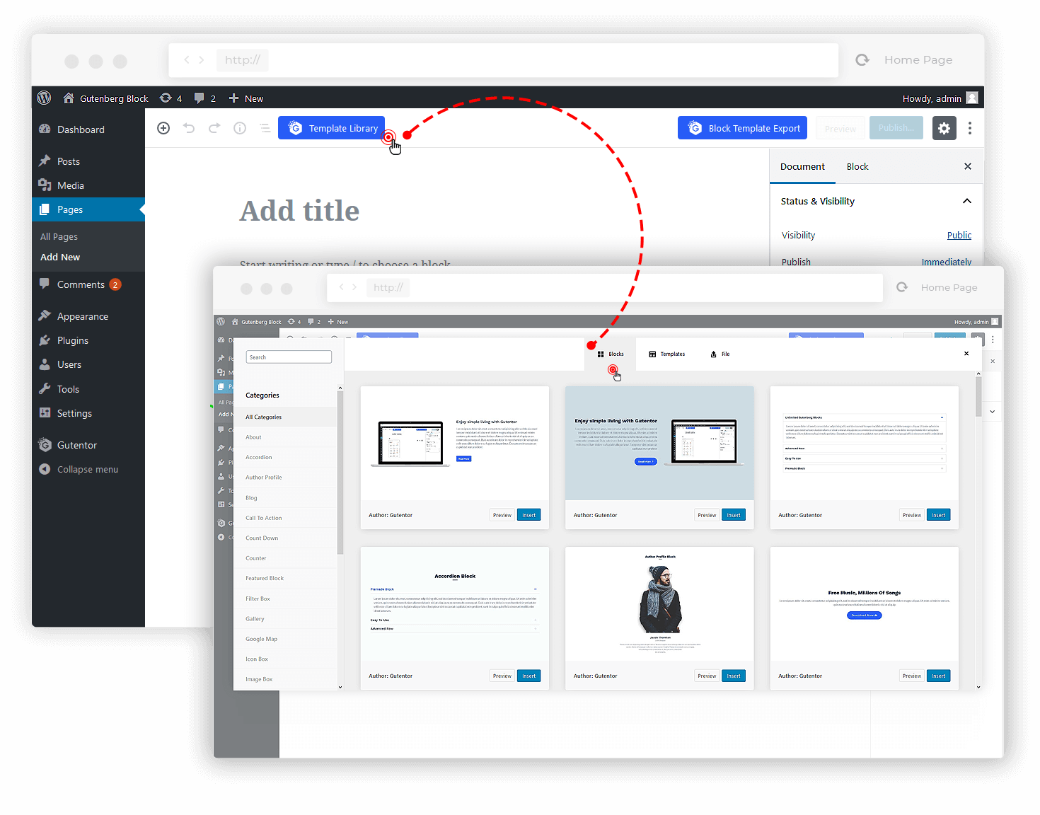Click the updates icon showing 4
The image size is (1040, 815).
(171, 98)
